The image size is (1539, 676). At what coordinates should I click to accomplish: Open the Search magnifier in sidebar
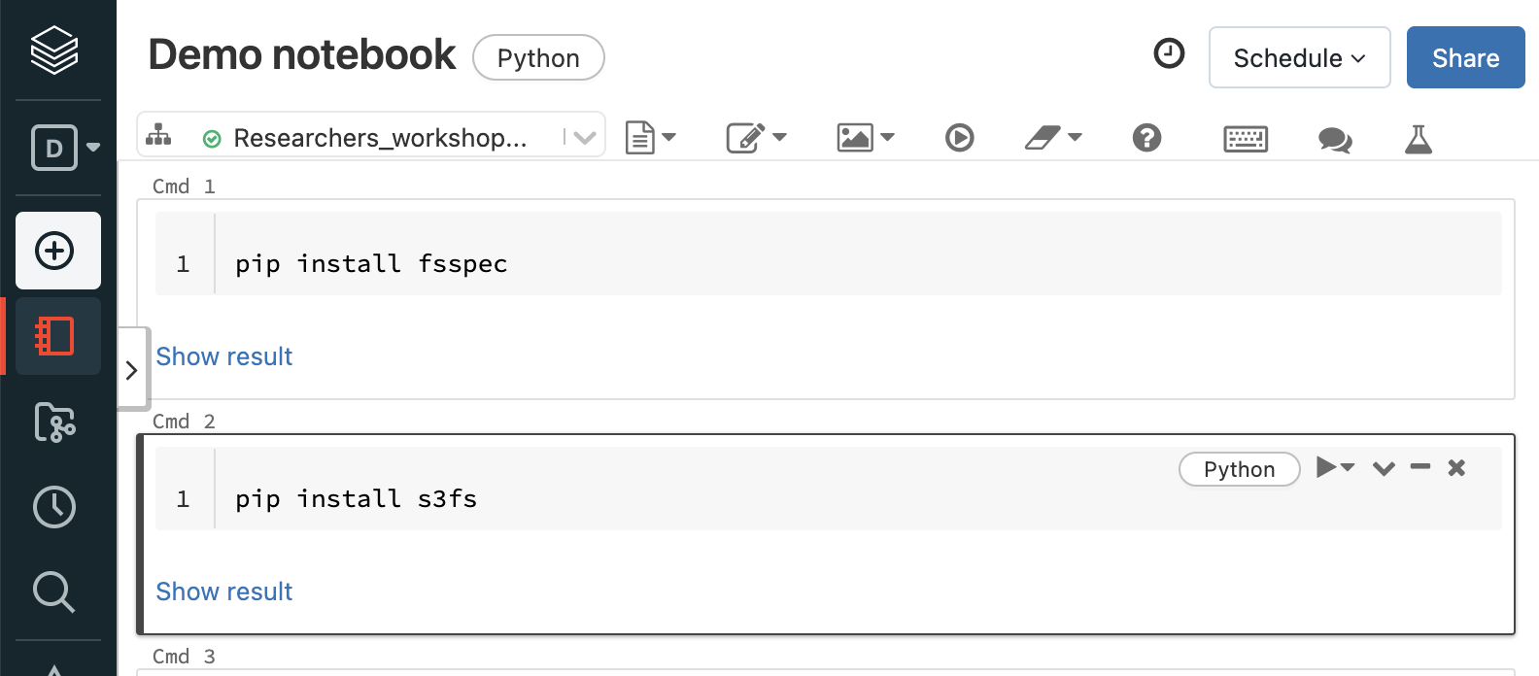(54, 591)
